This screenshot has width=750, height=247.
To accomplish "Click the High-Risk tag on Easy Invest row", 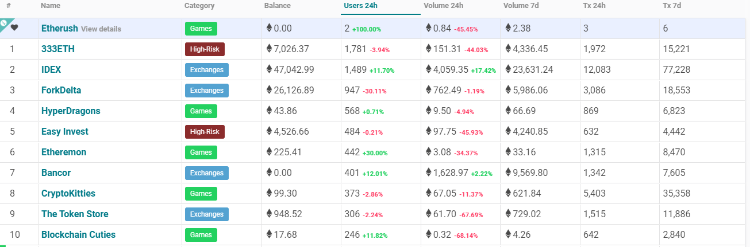I will click(205, 132).
